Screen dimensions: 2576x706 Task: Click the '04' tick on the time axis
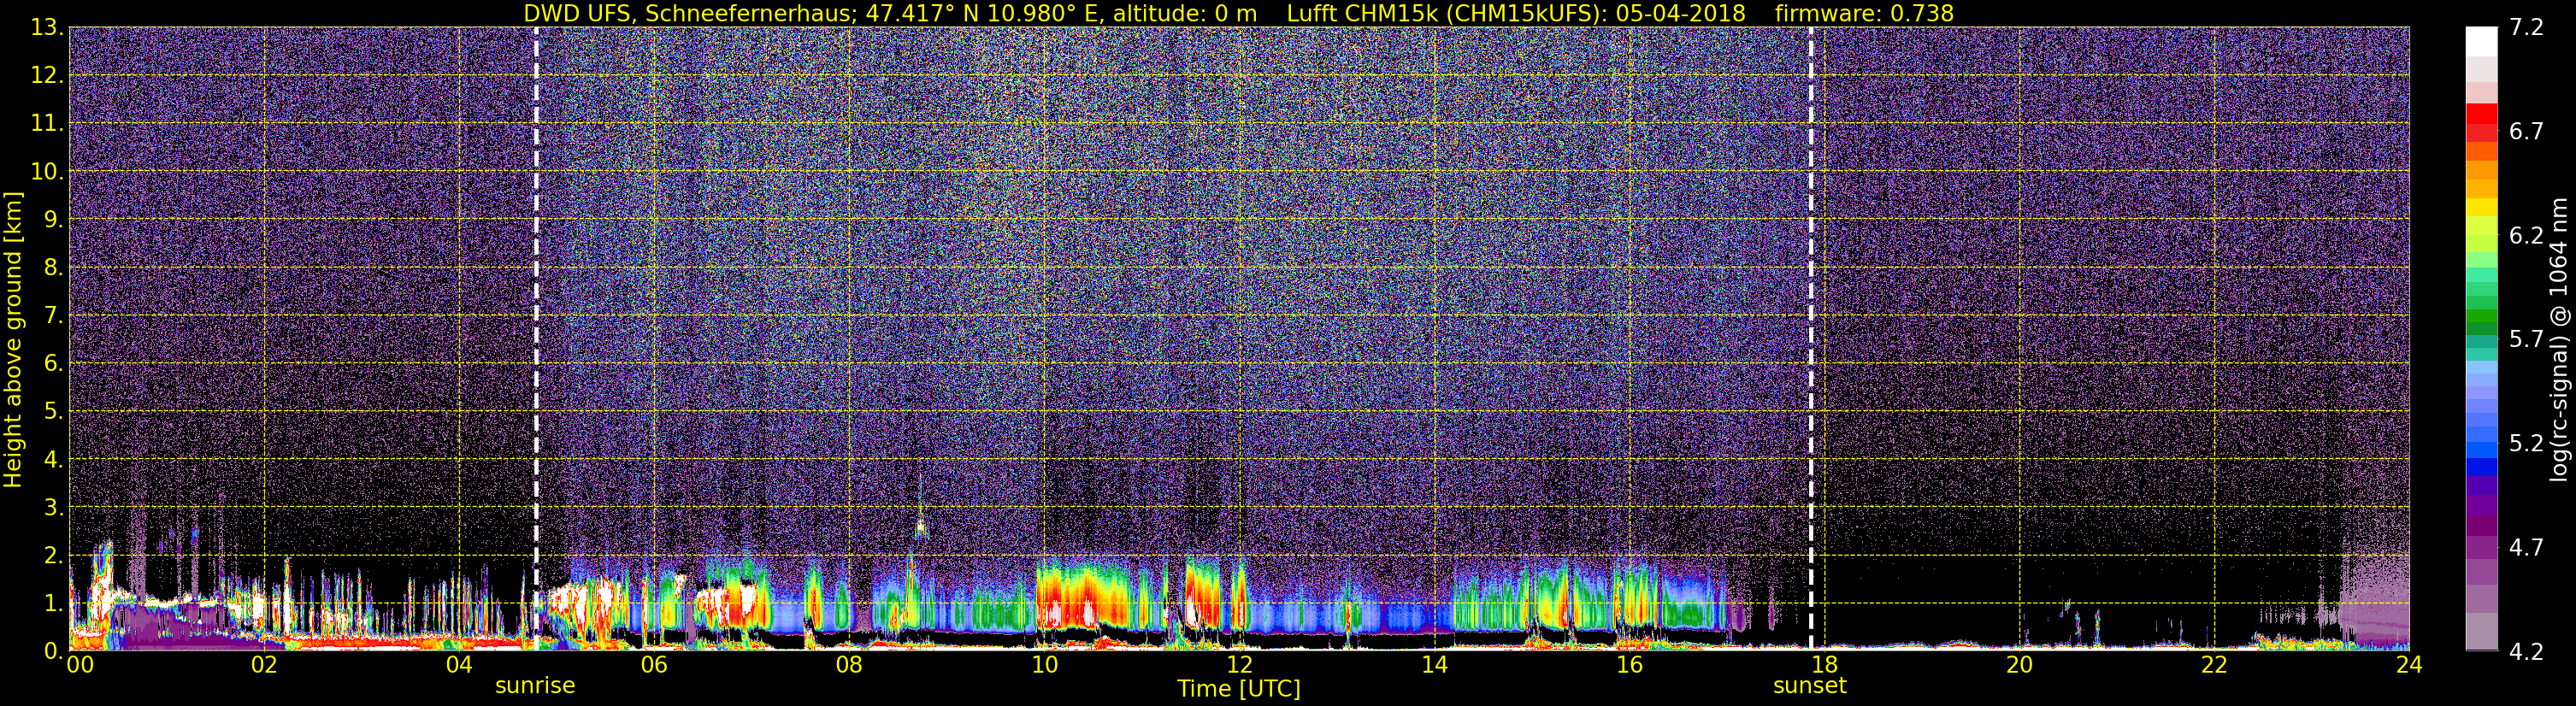pyautogui.click(x=458, y=665)
